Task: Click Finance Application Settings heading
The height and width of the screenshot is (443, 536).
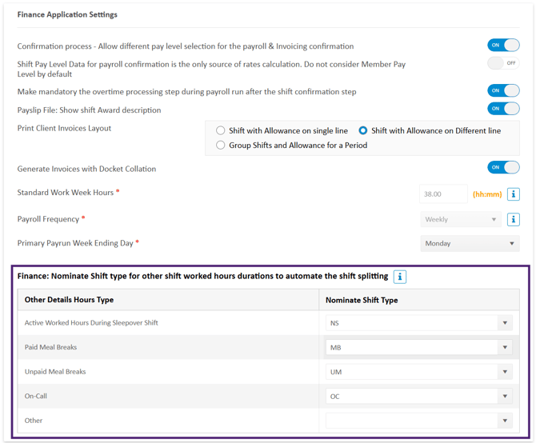Action: coord(67,14)
